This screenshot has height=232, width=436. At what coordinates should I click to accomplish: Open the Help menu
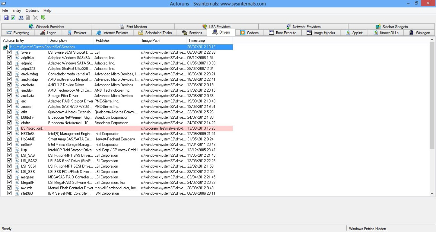point(47,10)
